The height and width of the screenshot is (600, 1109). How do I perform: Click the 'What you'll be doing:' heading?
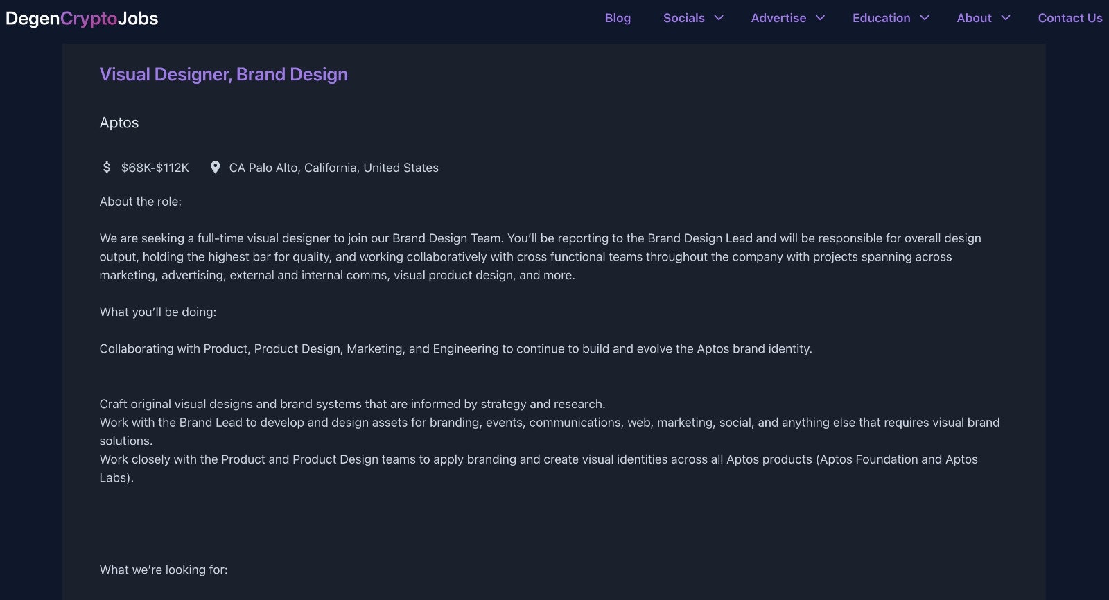[x=158, y=312]
